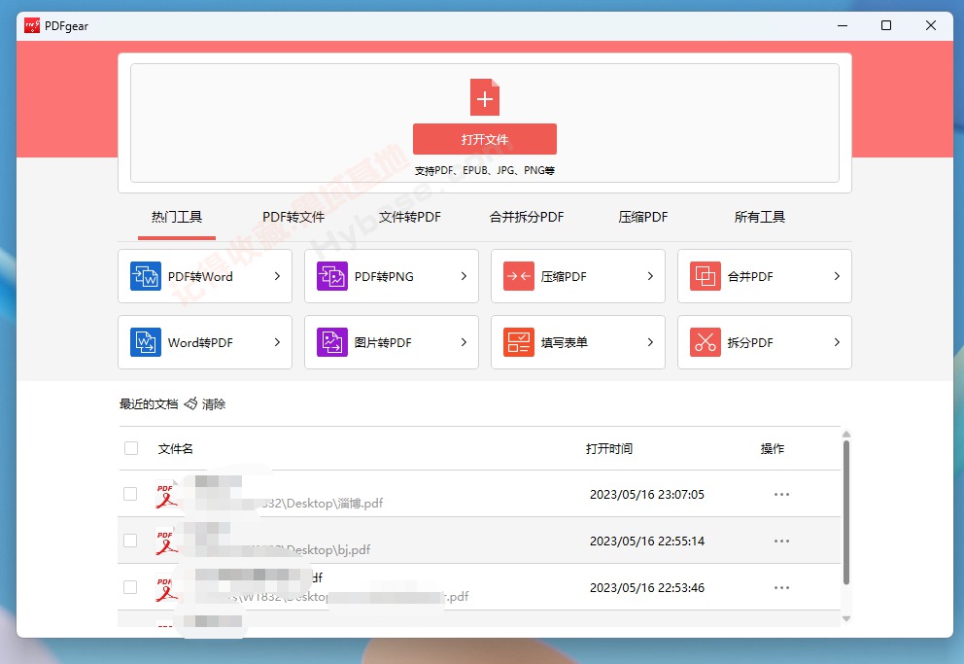The height and width of the screenshot is (664, 964).
Task: Click the 压缩PDF compress icon
Action: [518, 276]
